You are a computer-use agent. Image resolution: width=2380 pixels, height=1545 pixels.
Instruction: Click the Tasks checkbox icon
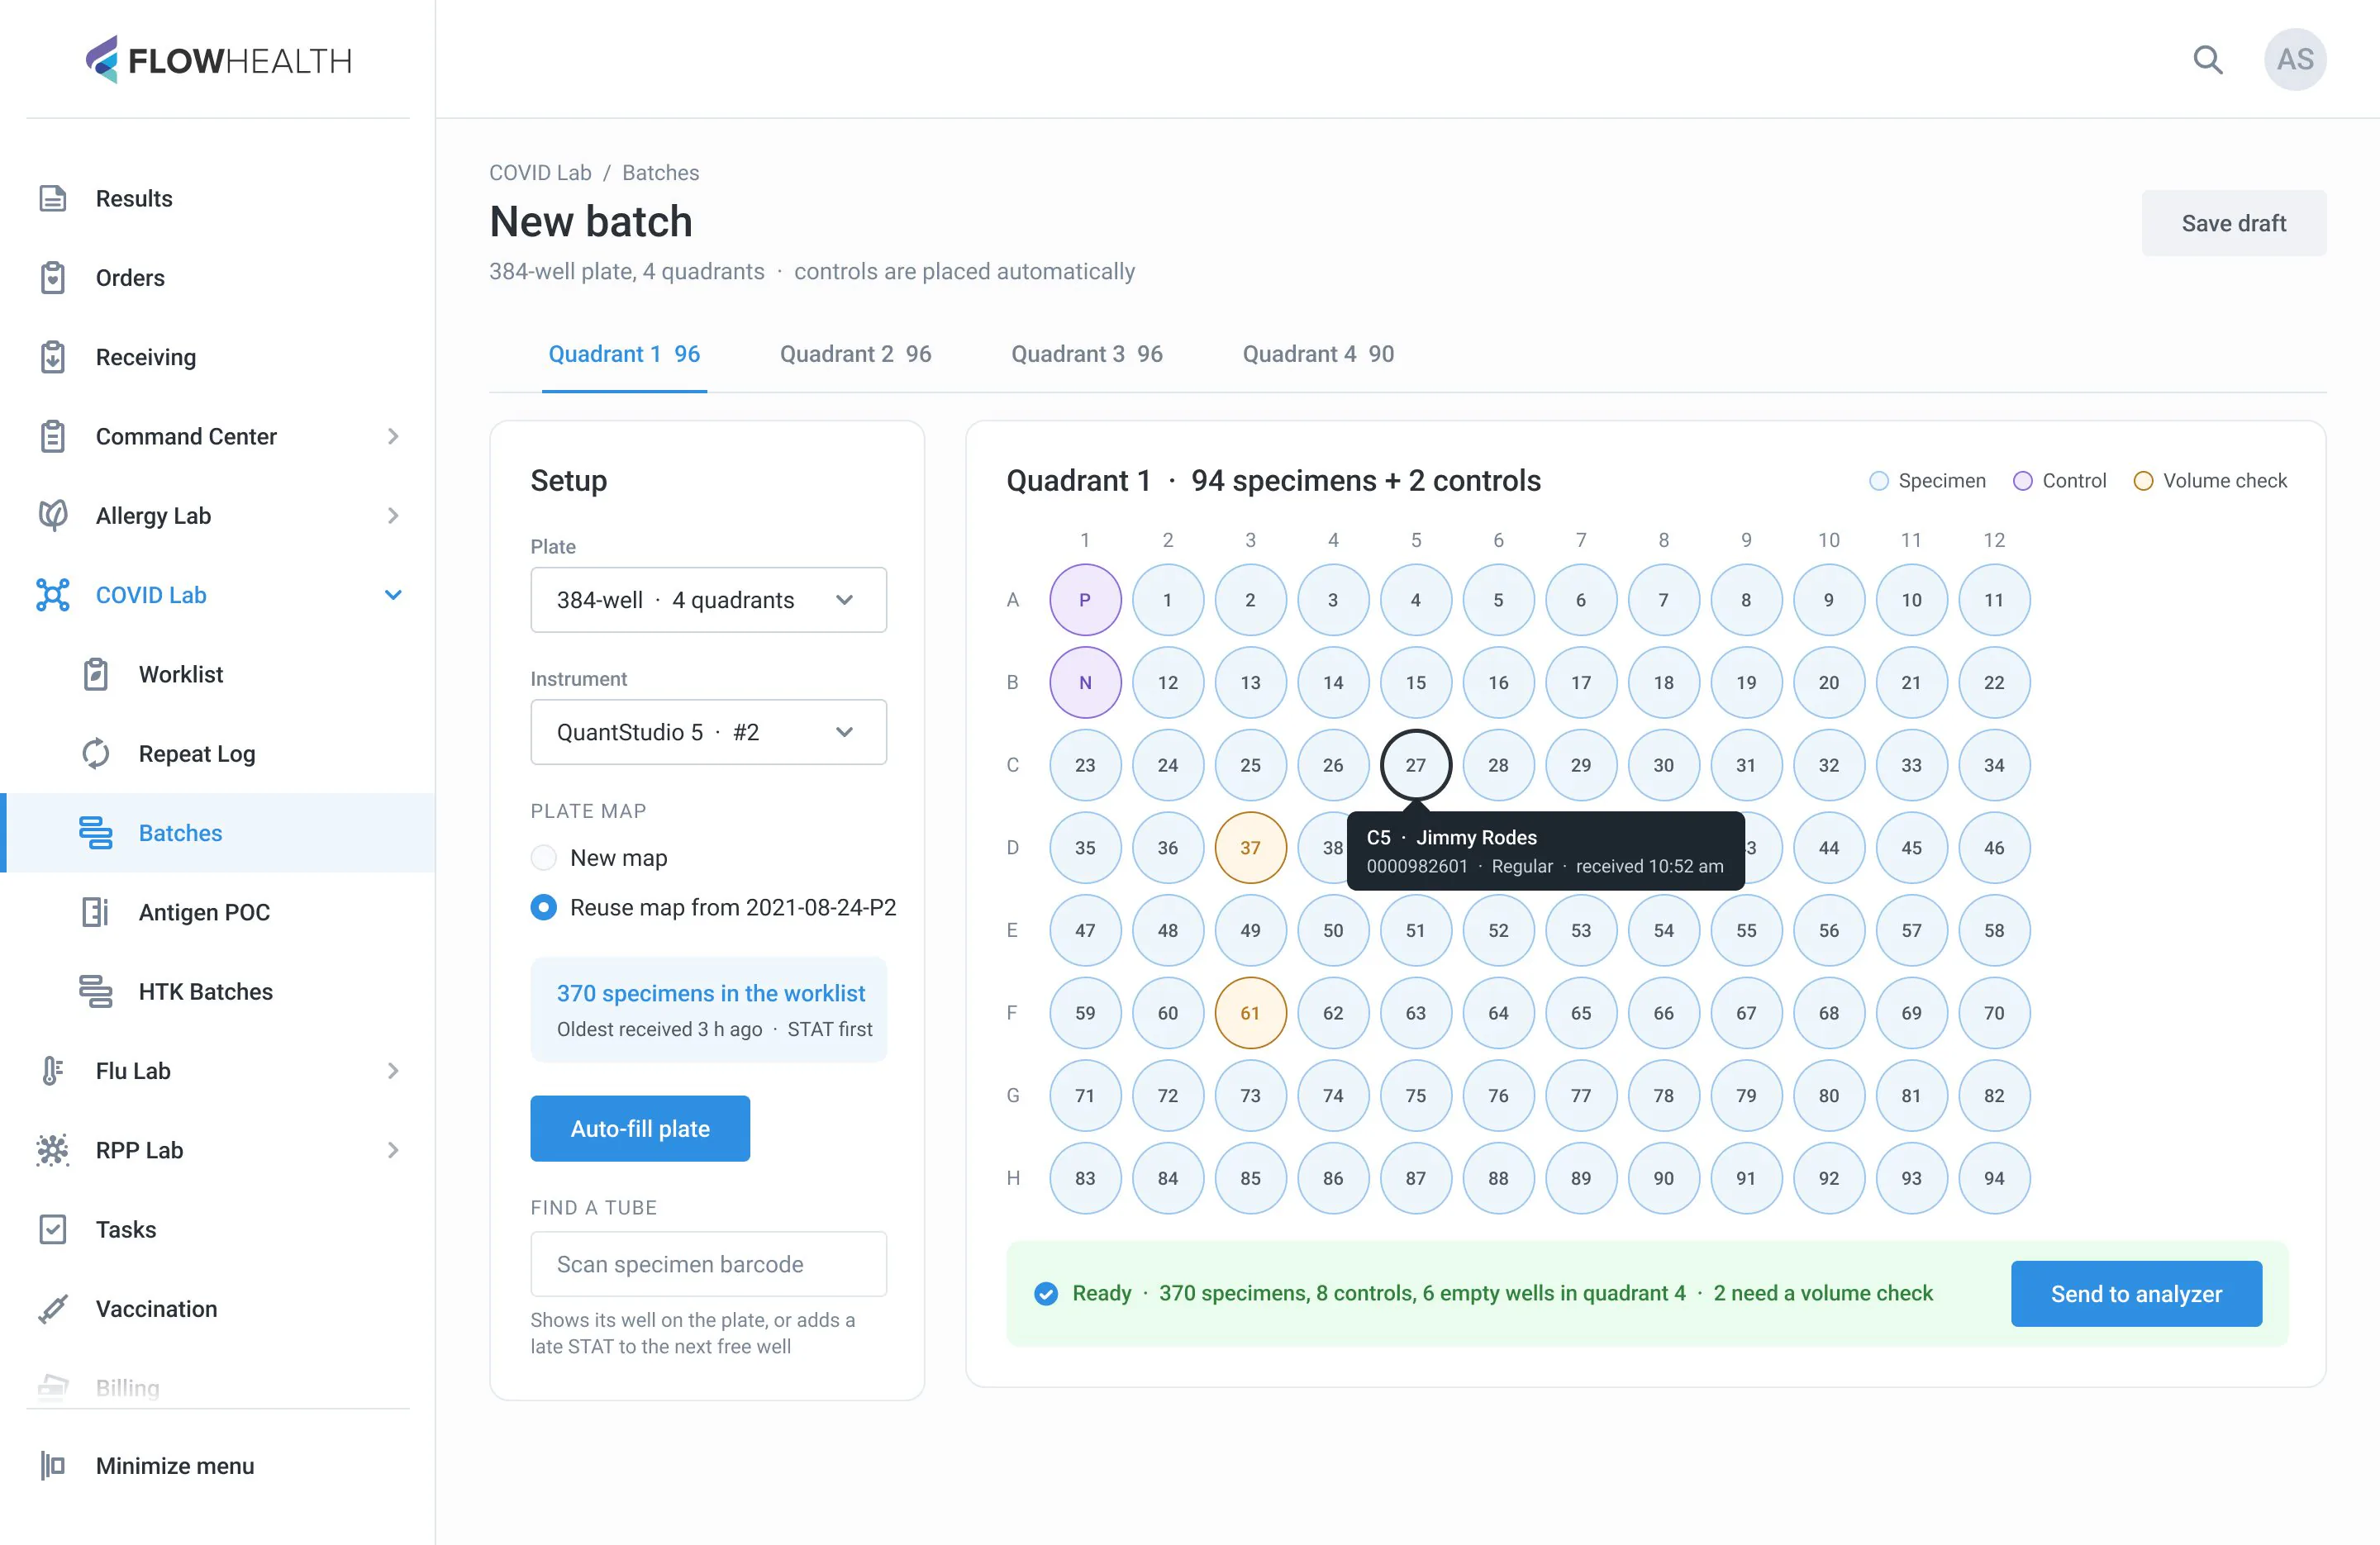pos(53,1229)
